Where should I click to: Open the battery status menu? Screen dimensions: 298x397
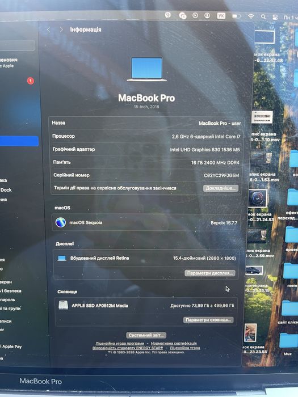tap(236, 16)
